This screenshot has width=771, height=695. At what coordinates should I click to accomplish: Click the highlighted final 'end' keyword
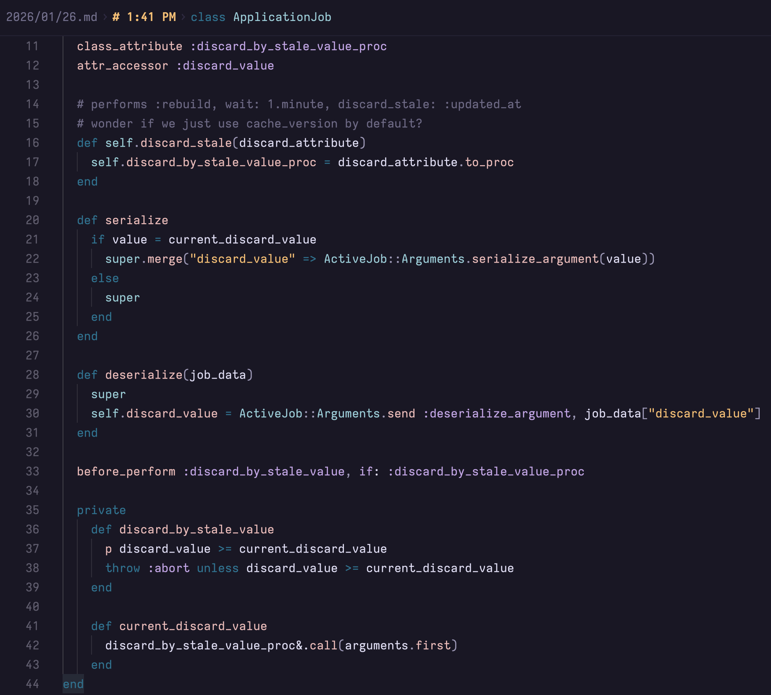pos(73,684)
